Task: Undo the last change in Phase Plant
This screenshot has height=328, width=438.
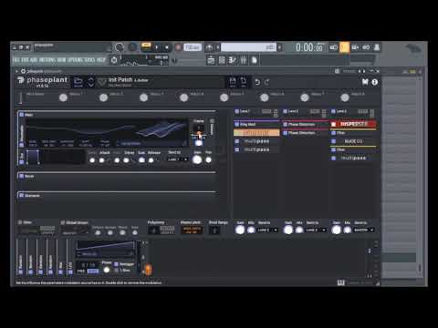Action: tap(257, 82)
